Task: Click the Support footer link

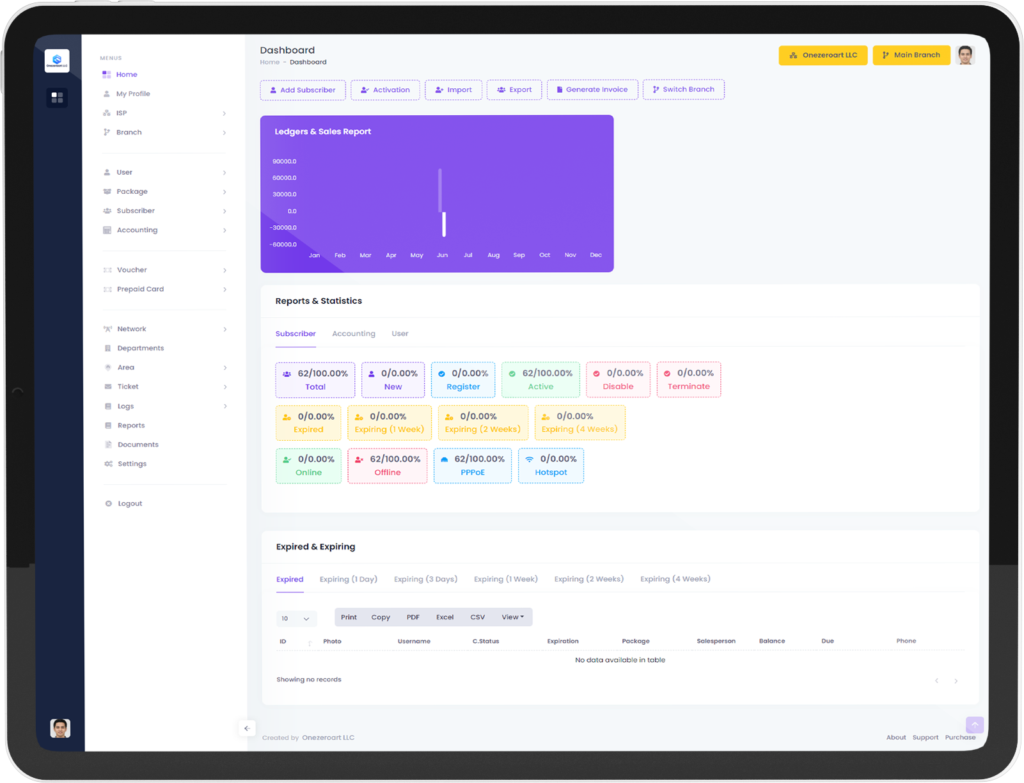Action: [926, 738]
